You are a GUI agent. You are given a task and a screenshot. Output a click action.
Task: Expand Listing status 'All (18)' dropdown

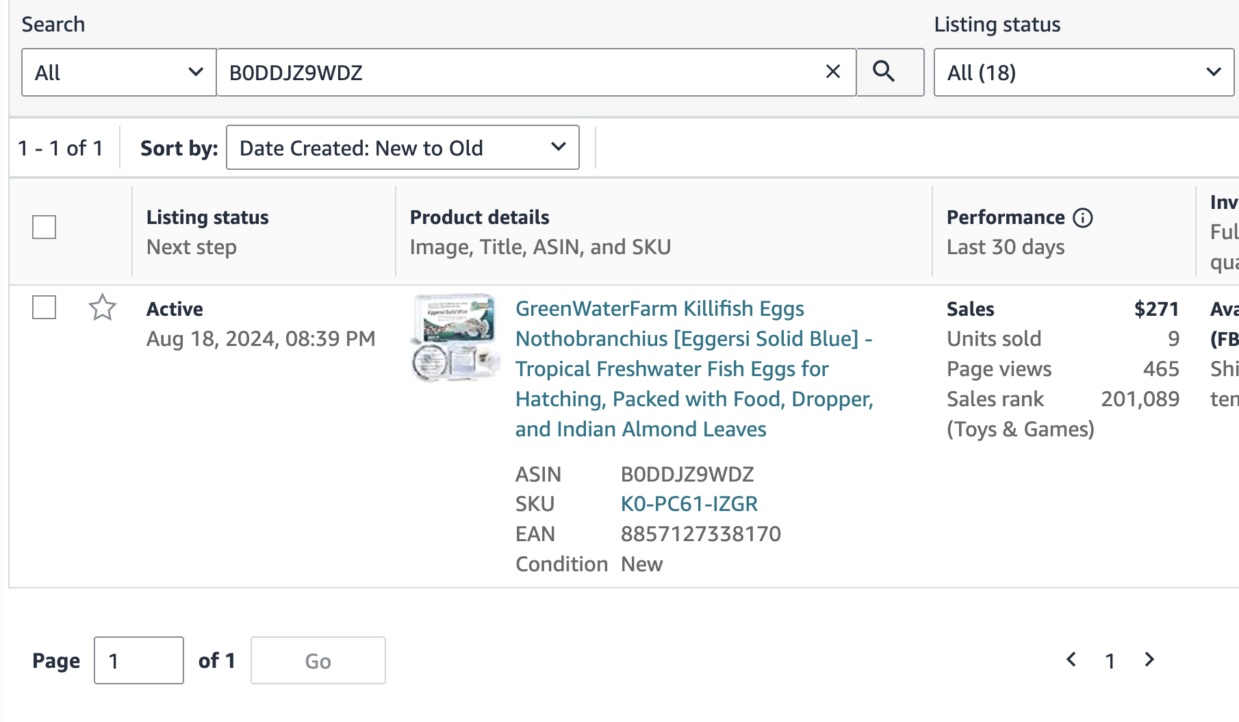point(1084,72)
